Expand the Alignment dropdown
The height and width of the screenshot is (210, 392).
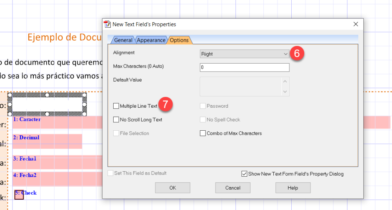tap(244, 54)
